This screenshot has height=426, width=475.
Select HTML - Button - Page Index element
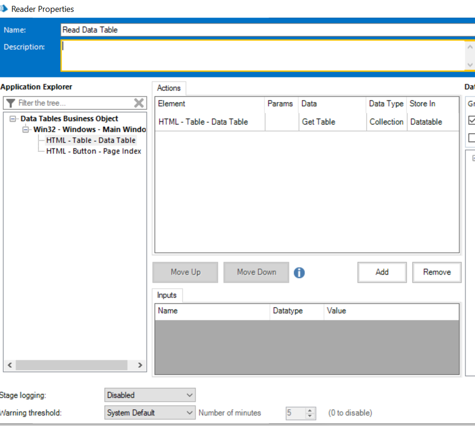(93, 151)
